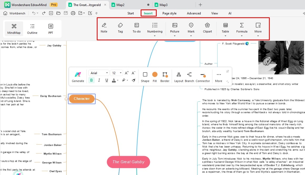305x175 pixels.
Task: Switch to Map3 document tab
Action: [x=163, y=5]
